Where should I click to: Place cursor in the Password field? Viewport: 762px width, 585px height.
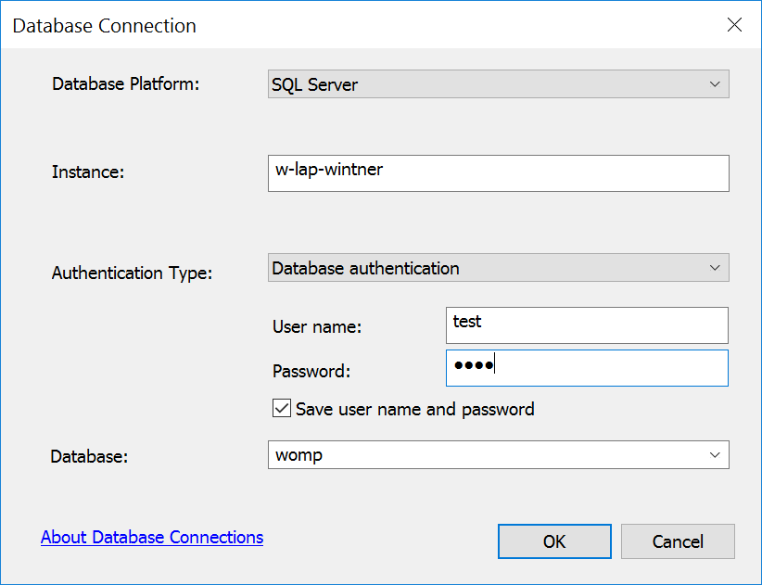tap(586, 368)
